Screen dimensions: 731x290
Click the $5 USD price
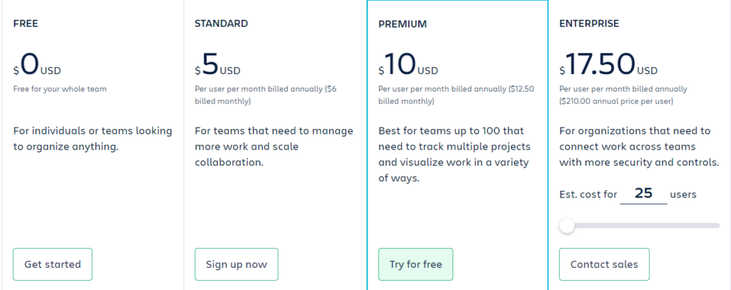pos(218,65)
